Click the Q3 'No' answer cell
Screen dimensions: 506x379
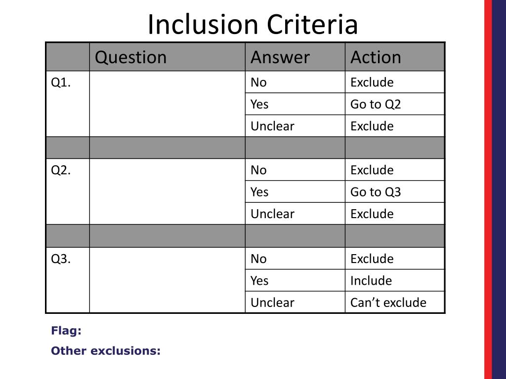tap(295, 259)
